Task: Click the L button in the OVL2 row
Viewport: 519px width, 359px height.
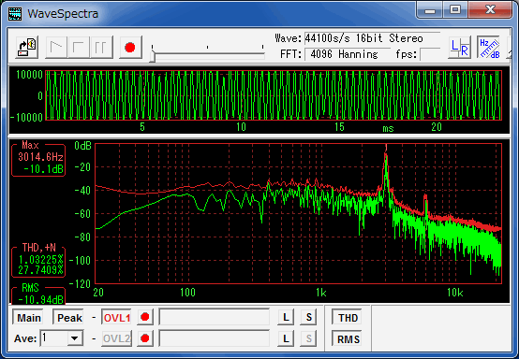Action: coord(286,338)
